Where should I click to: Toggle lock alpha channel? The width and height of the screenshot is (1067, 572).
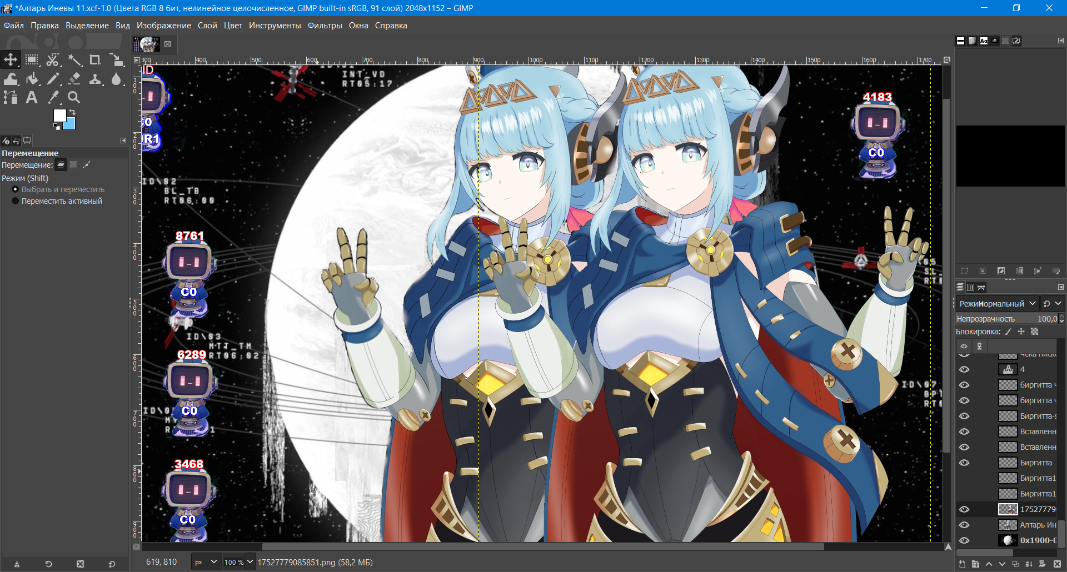pos(1034,332)
